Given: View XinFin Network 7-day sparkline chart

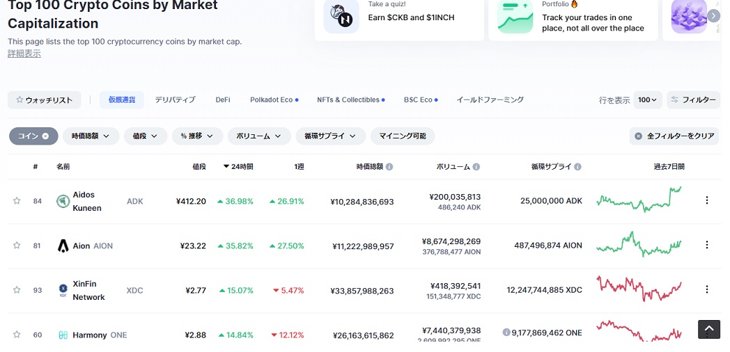Looking at the screenshot, I should click(x=639, y=288).
